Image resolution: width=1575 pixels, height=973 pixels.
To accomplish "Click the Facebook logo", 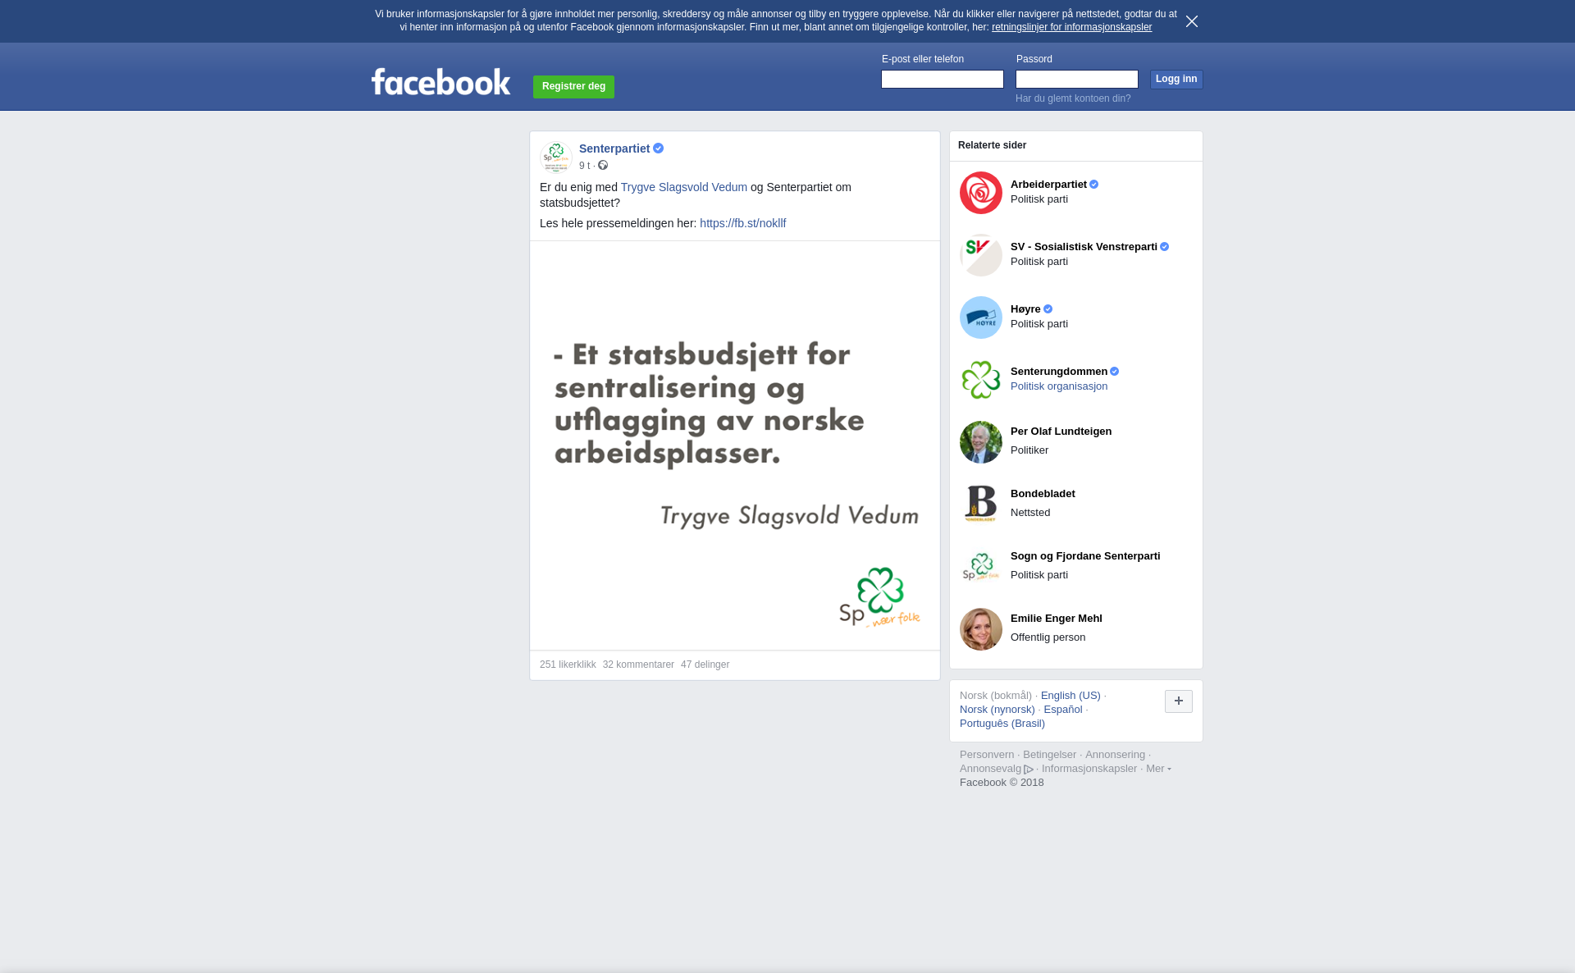I will [x=441, y=81].
